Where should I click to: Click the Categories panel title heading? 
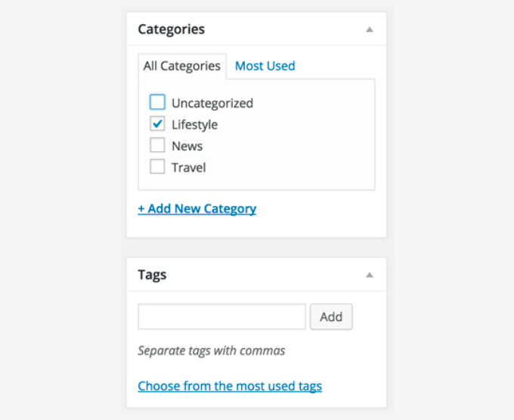coord(171,29)
